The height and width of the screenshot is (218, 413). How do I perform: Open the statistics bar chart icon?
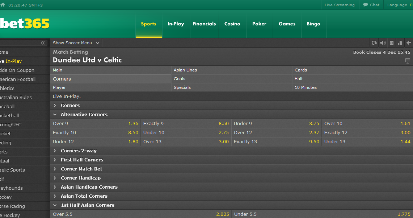pyautogui.click(x=400, y=43)
